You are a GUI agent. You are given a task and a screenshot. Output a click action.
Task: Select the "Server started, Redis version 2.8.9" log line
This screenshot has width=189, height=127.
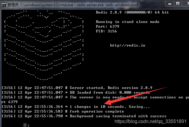[77, 88]
